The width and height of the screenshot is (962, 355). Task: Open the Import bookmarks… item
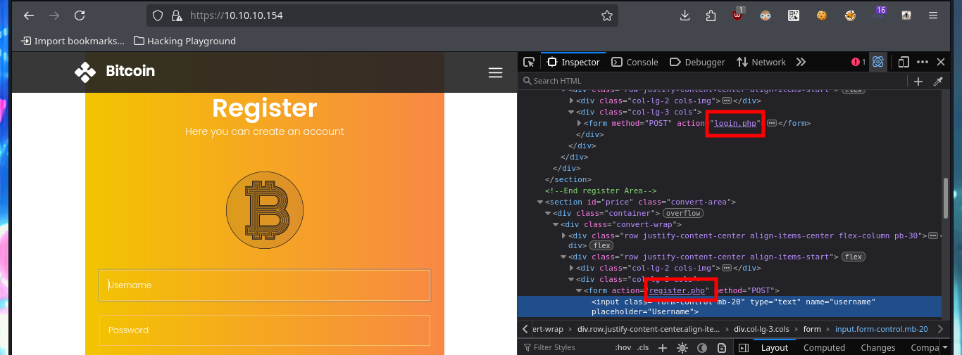(x=73, y=41)
